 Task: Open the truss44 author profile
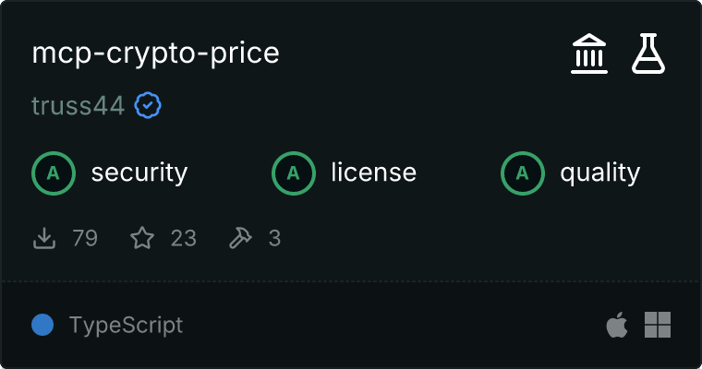78,106
